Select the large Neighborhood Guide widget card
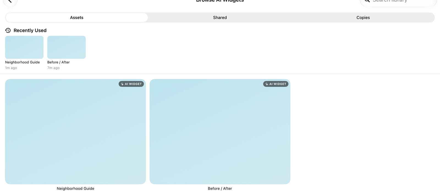 75,132
